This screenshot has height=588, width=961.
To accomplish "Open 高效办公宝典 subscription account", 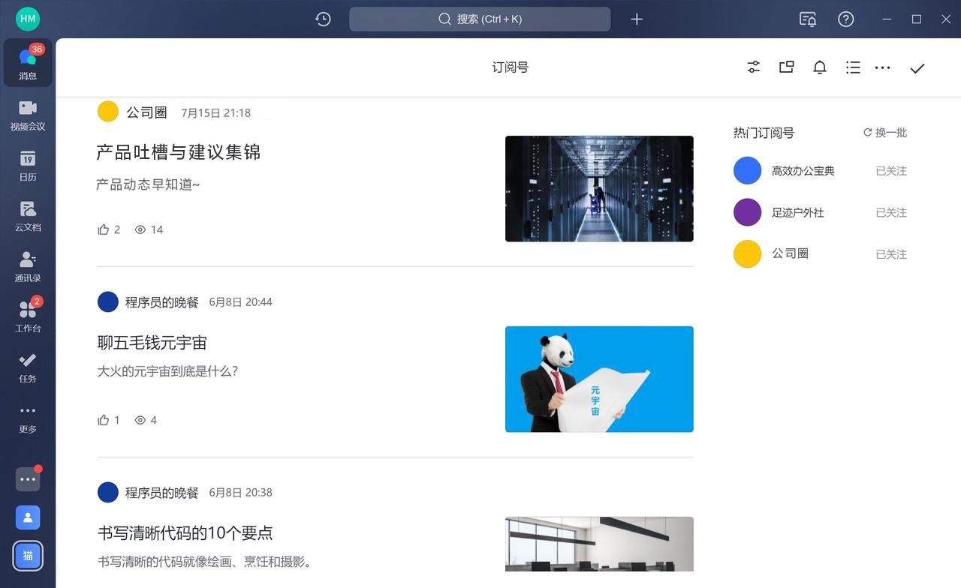I will (803, 171).
